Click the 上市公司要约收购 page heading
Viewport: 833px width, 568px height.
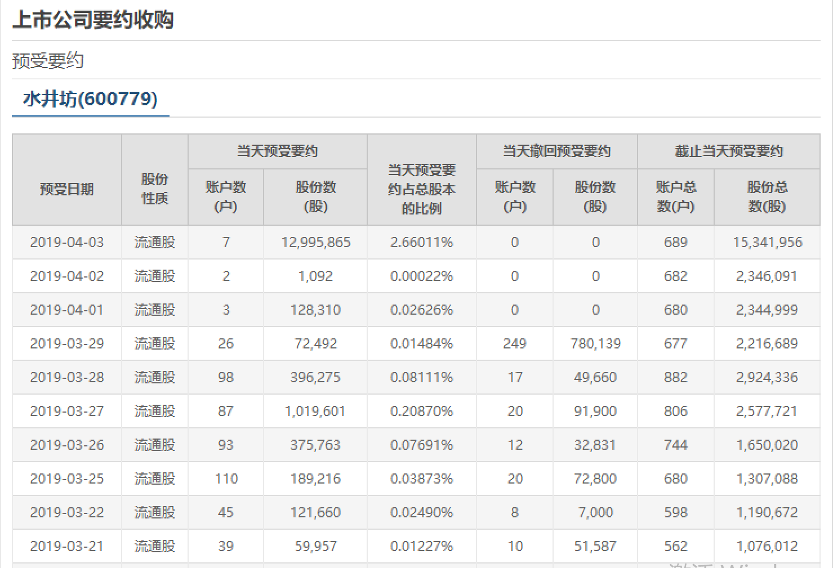(93, 20)
